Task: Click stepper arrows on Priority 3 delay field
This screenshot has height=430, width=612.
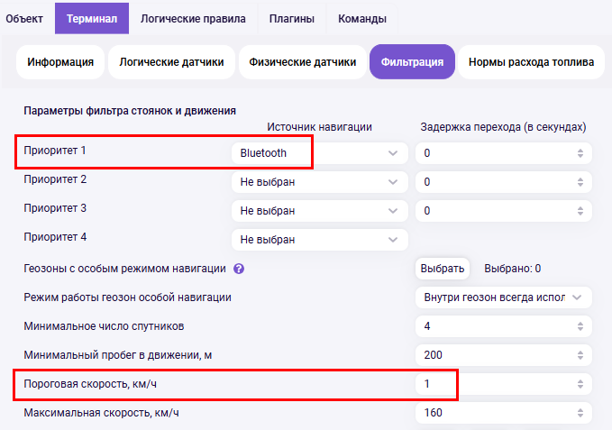Action: pos(580,211)
